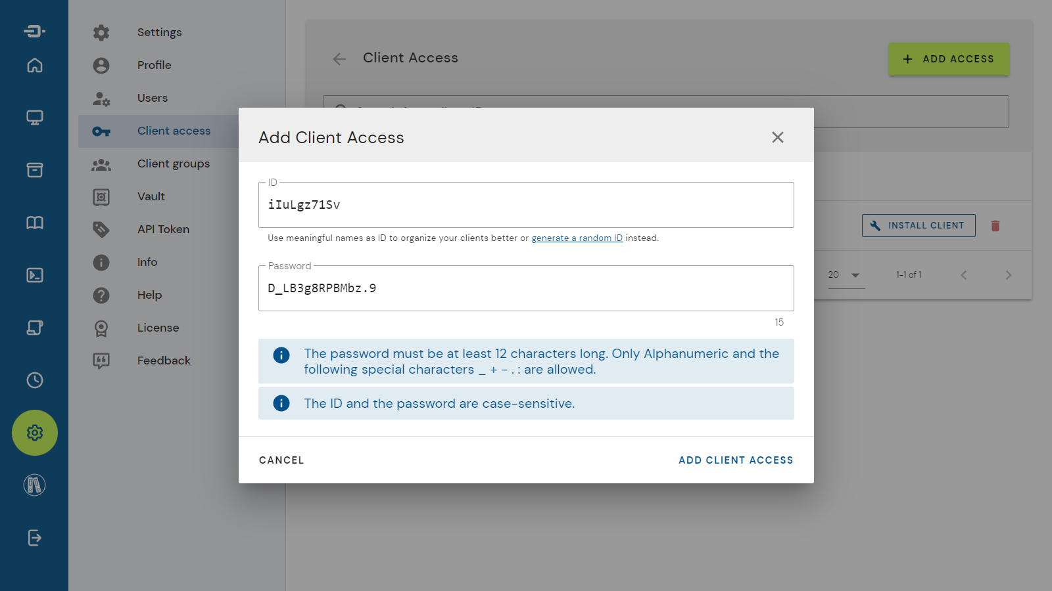The width and height of the screenshot is (1052, 591).
Task: Click the book library sidebar icon
Action: tap(35, 223)
